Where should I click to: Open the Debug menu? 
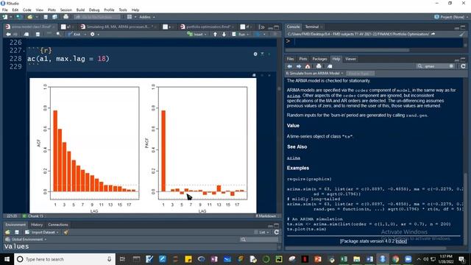point(94,10)
